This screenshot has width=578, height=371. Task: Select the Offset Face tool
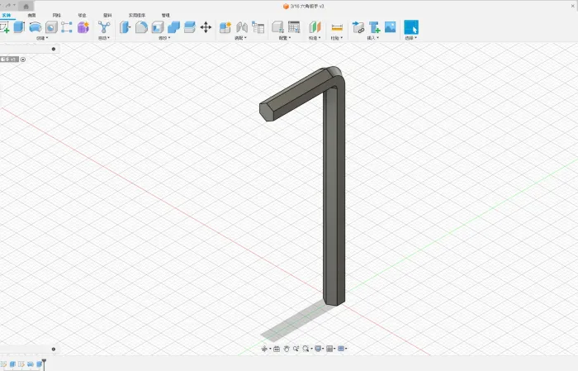click(189, 27)
